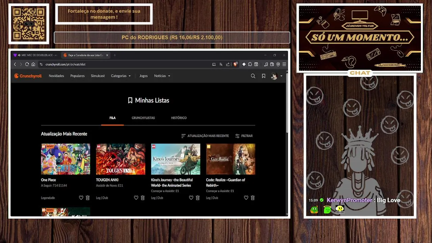Reload the page with the refresh icon

27,64
